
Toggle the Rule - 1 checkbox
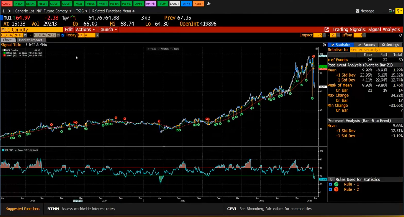click(x=330, y=184)
